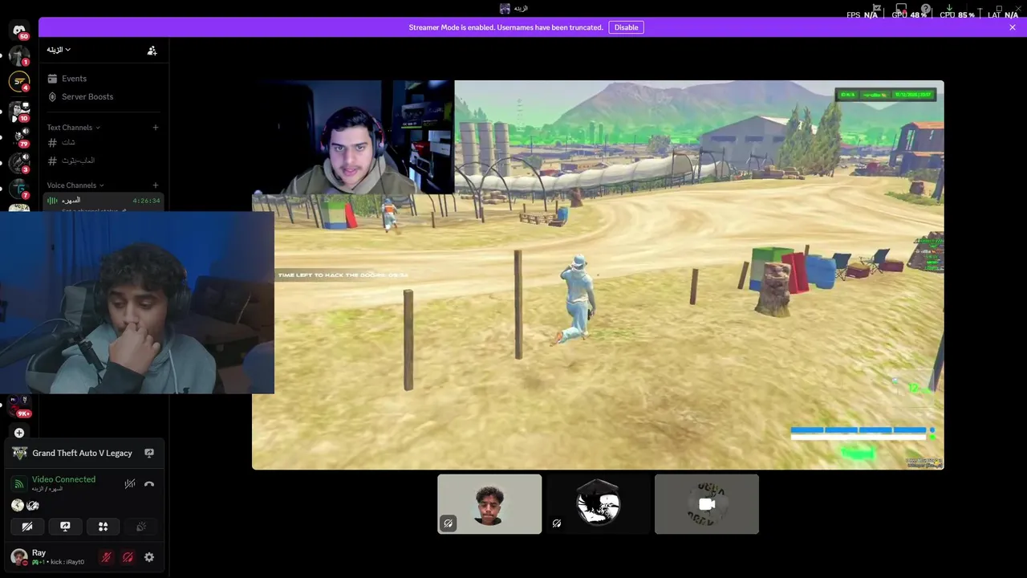Toggle camera on or off
The width and height of the screenshot is (1027, 578).
(x=27, y=527)
